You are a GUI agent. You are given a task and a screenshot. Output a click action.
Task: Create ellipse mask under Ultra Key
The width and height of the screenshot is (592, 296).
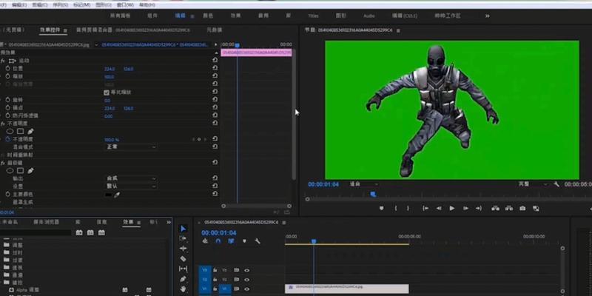(x=10, y=171)
